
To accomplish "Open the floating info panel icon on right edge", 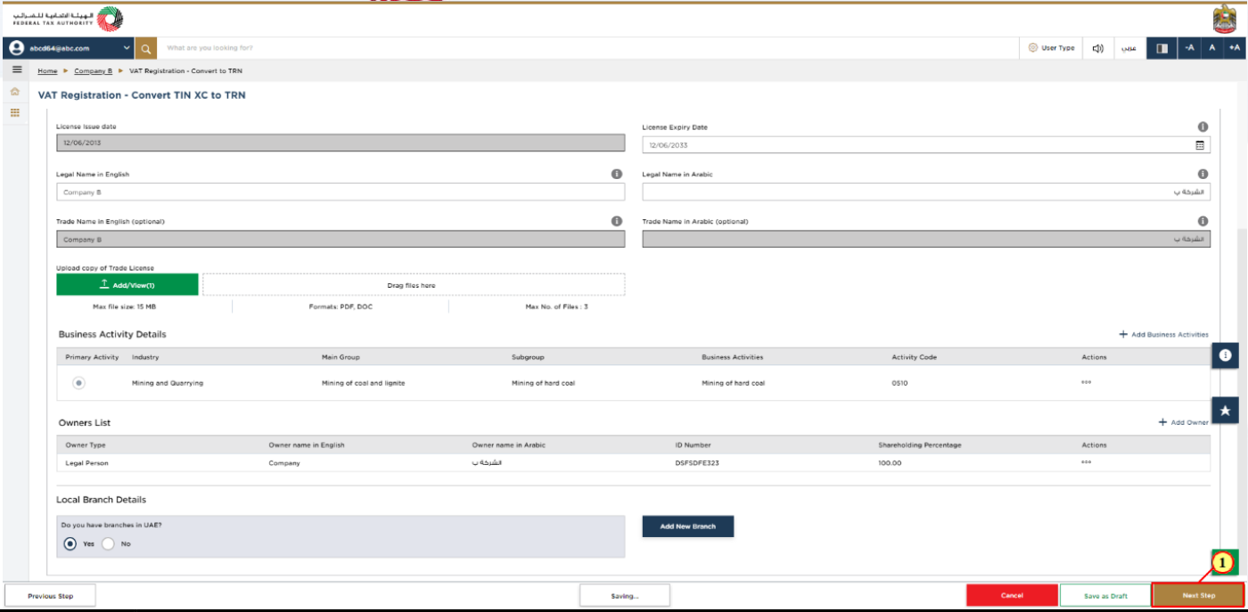I will tap(1225, 355).
